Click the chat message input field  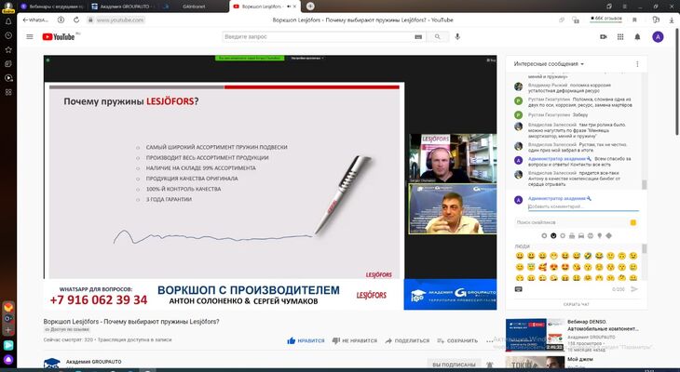pos(583,207)
